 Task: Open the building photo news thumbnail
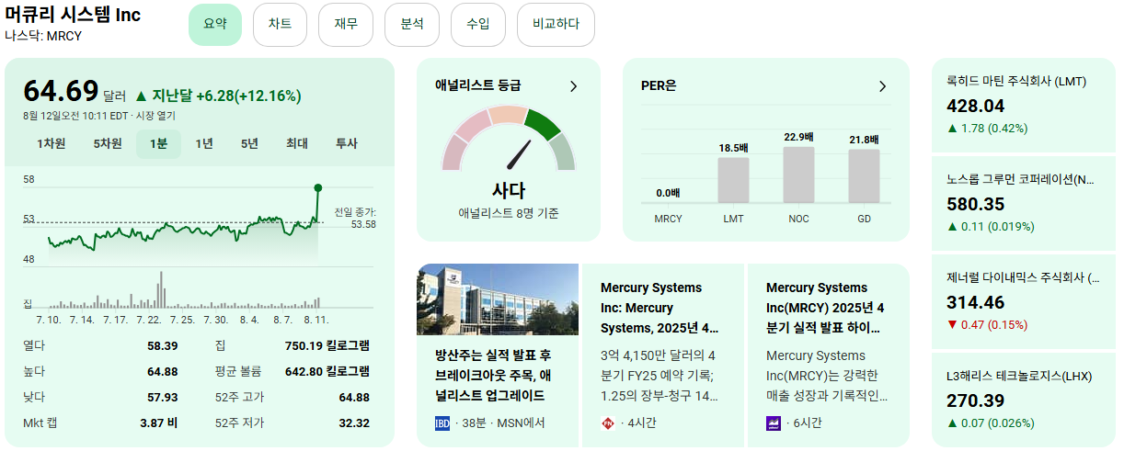[x=498, y=299]
